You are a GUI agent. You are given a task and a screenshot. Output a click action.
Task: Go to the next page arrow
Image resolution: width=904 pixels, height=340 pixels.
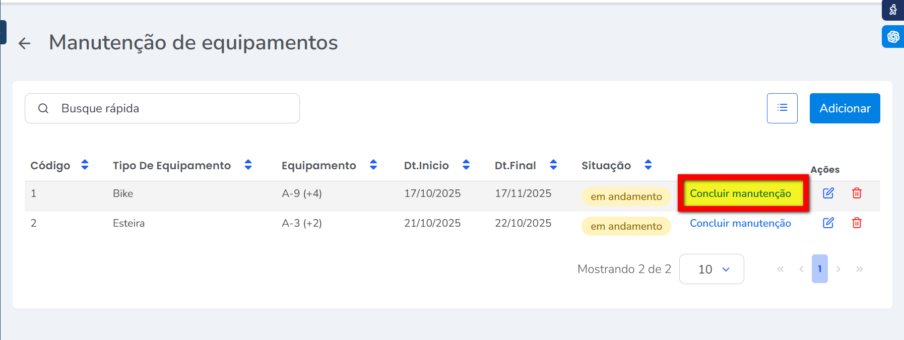pos(838,269)
